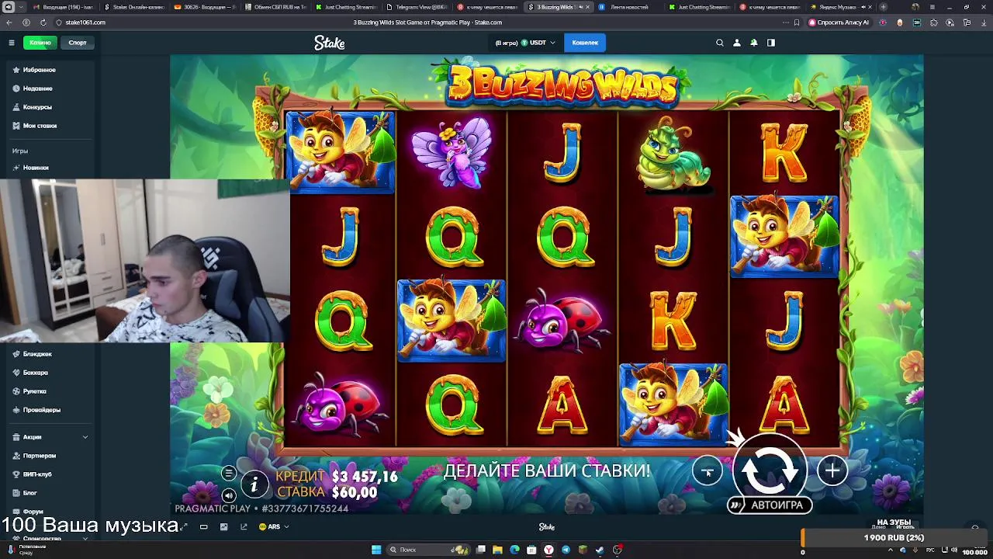Image resolution: width=993 pixels, height=559 pixels.
Task: Increase the bet with the plus button
Action: point(832,470)
